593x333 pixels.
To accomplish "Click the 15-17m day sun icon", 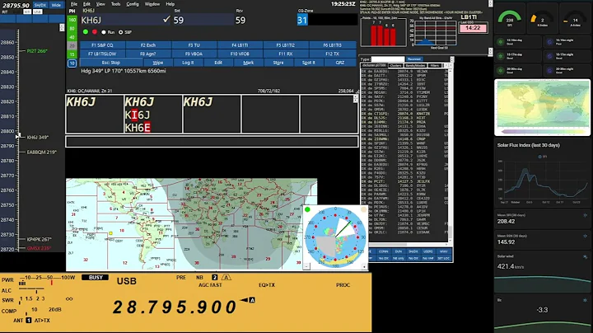I will 501,56.
